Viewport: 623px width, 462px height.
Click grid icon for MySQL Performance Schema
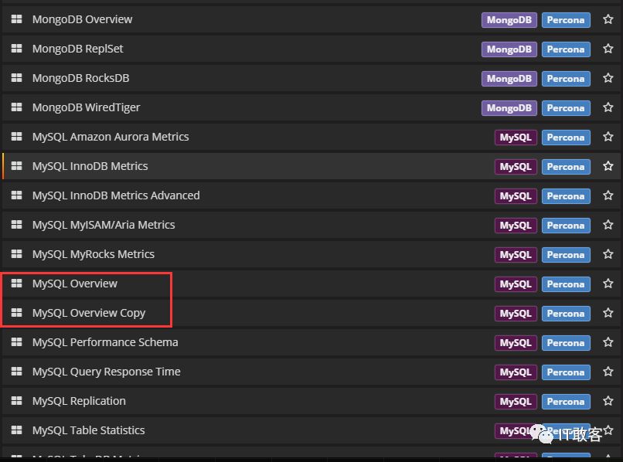(17, 342)
